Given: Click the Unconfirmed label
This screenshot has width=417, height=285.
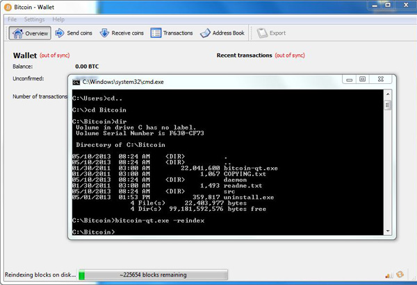Looking at the screenshot, I should 28,78.
